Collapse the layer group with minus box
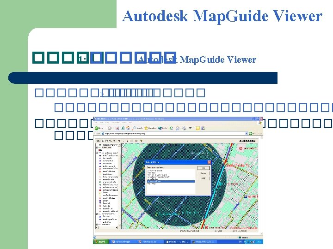 97,153
